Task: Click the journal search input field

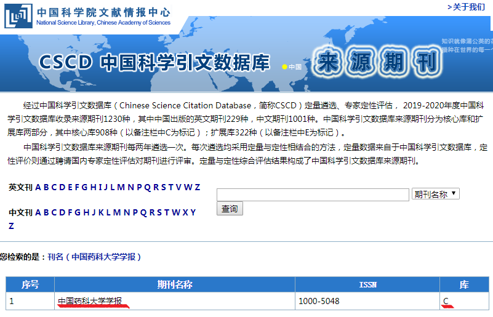Action: tap(313, 195)
